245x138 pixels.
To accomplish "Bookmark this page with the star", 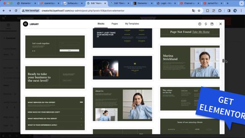I will pos(199,11).
